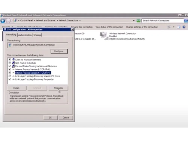Image resolution: width=188 pixels, height=141 pixels.
Task: Uncheck Client for Microsoft Networks
Action: point(10,59)
